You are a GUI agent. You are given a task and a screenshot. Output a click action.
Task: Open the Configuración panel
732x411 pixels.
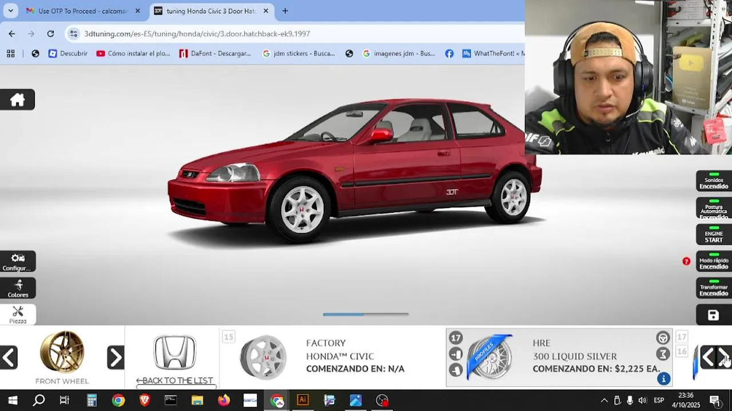tap(18, 261)
